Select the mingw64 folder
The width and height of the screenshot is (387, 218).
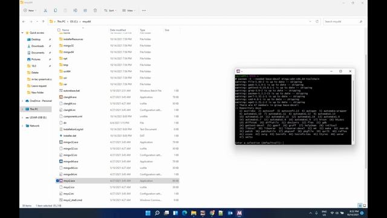pyautogui.click(x=68, y=52)
